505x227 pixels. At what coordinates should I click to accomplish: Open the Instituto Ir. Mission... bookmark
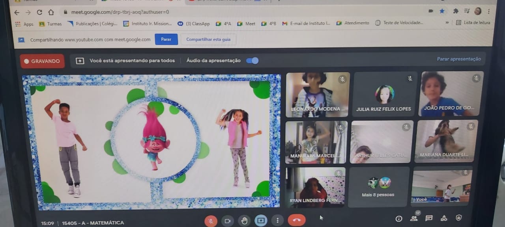click(148, 24)
